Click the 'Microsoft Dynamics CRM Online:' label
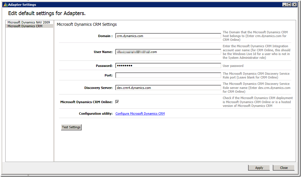 tap(86, 102)
